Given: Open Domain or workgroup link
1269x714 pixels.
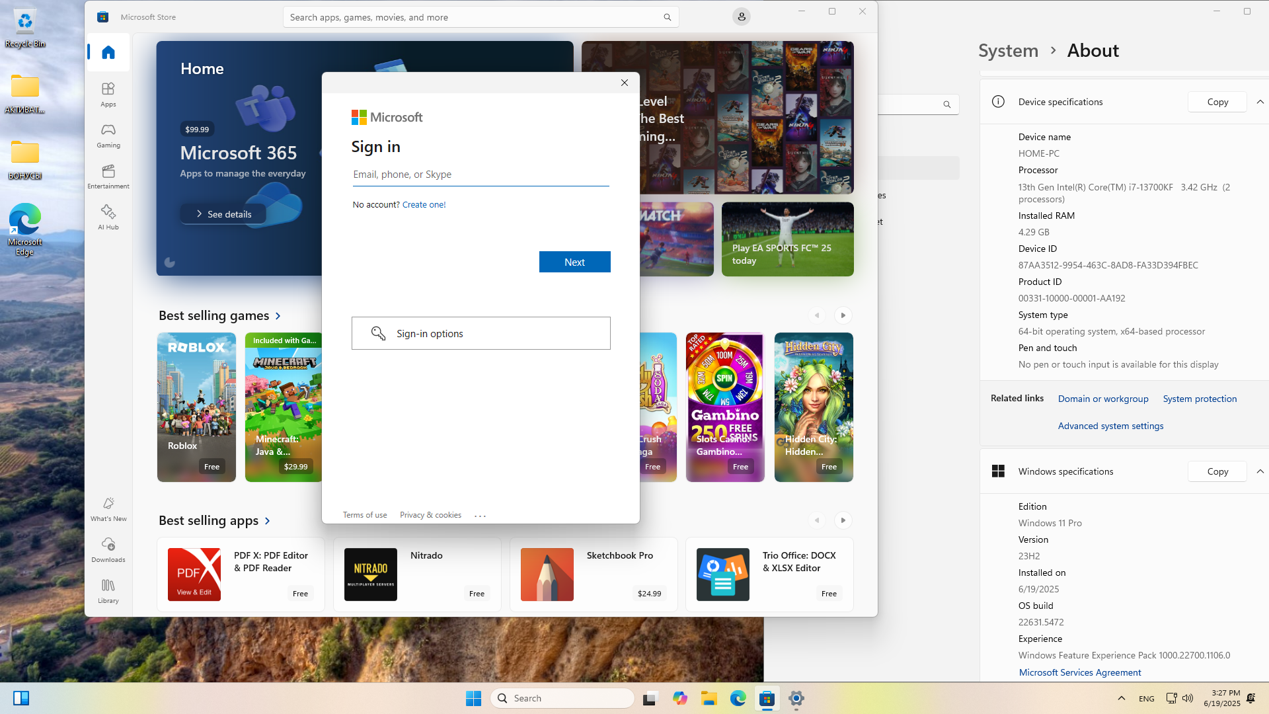Looking at the screenshot, I should tap(1103, 399).
